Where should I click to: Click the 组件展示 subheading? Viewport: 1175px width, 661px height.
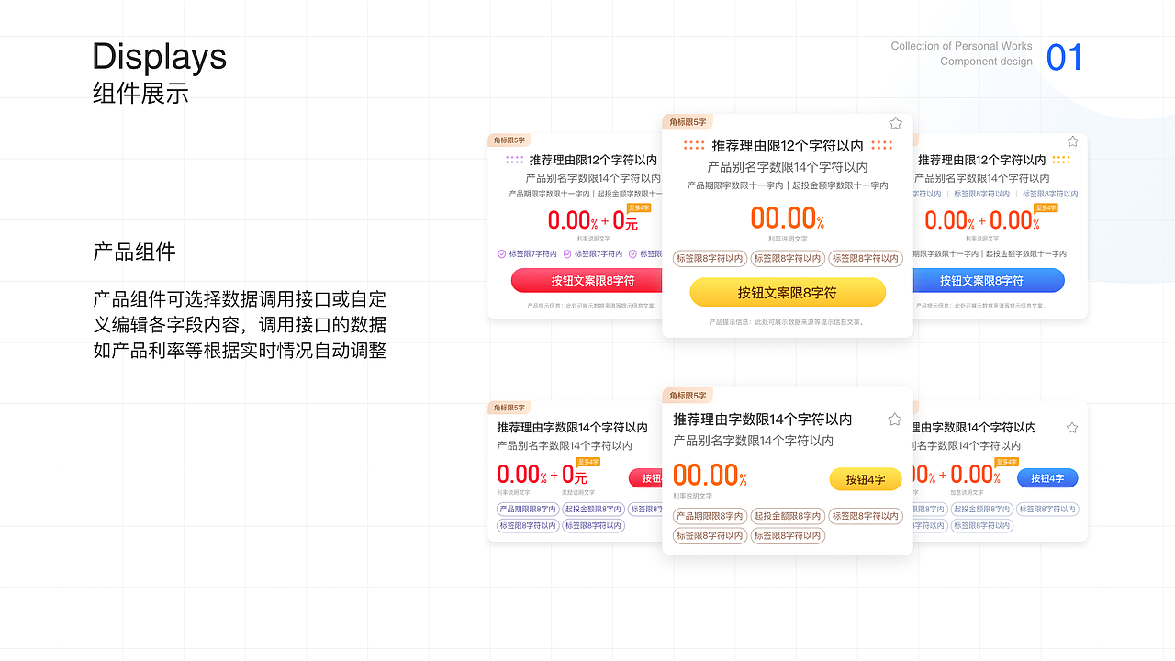[x=140, y=94]
